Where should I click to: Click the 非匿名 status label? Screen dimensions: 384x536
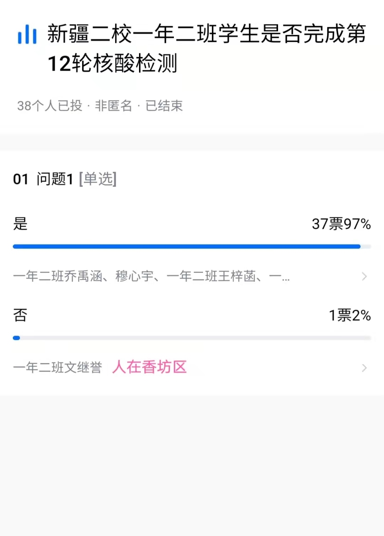(113, 106)
